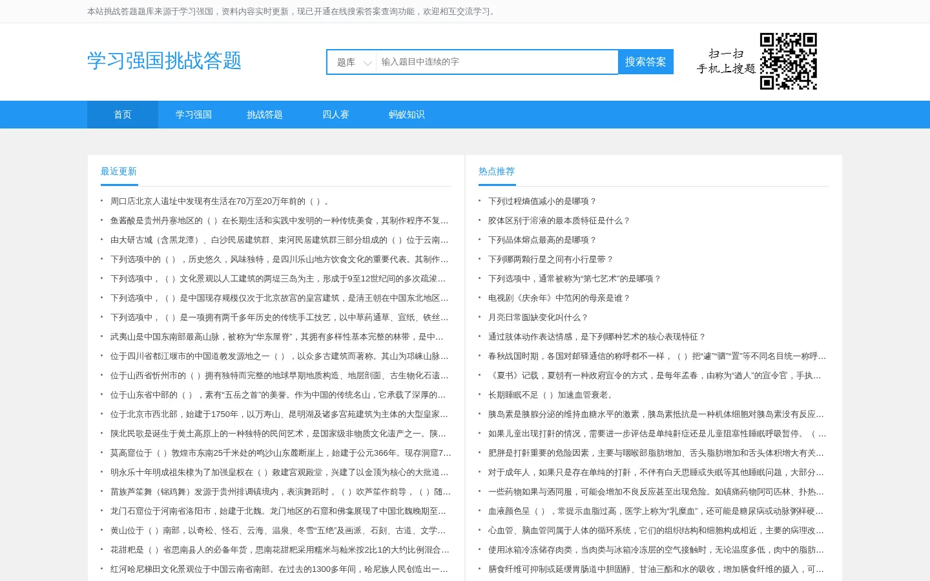This screenshot has height=581, width=930.
Task: Open 下列过程熵值减小的是哪项？
Action: click(542, 201)
